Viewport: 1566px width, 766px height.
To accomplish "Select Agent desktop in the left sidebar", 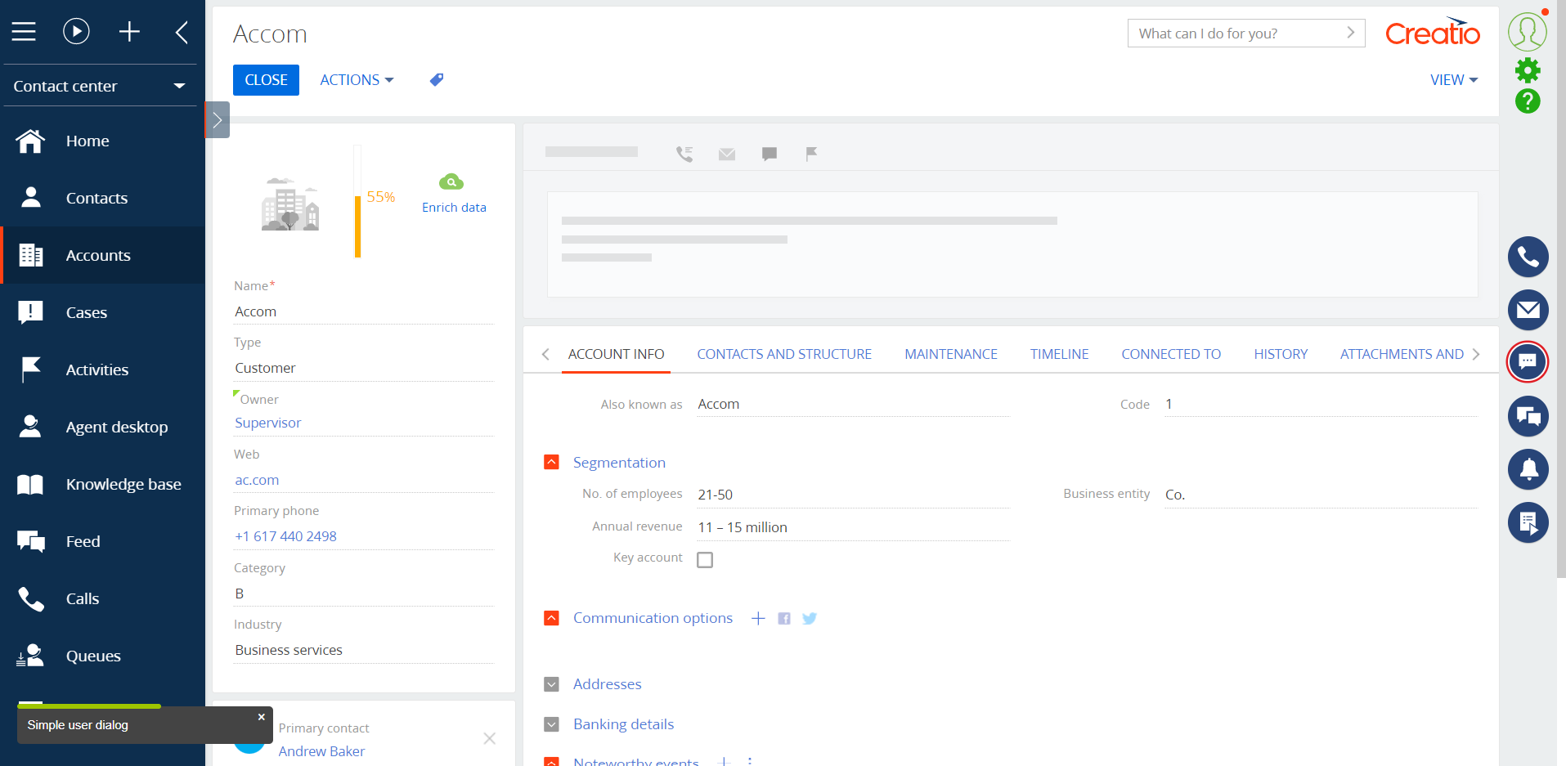I will 116,426.
